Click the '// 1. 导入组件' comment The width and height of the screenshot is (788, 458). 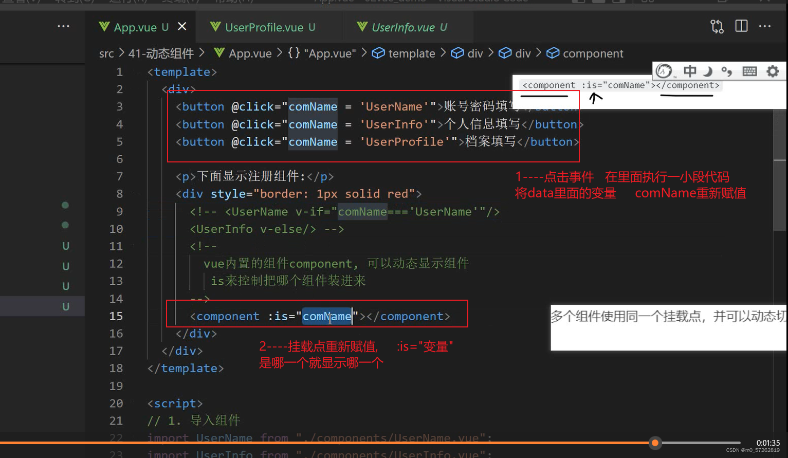tap(194, 420)
